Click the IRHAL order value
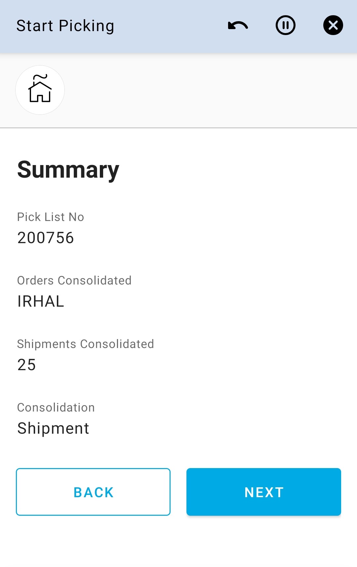This screenshot has height=567, width=357. (41, 301)
